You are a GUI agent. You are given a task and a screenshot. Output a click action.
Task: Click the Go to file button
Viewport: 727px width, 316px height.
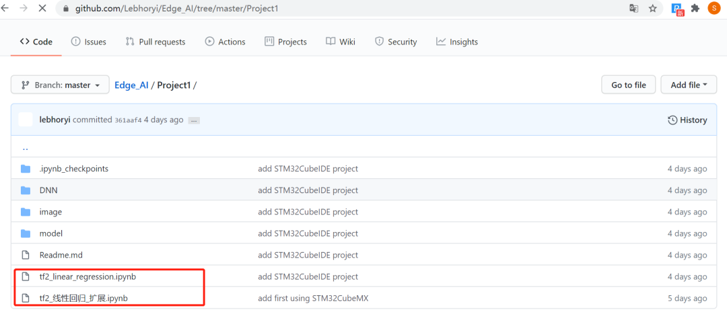[628, 85]
